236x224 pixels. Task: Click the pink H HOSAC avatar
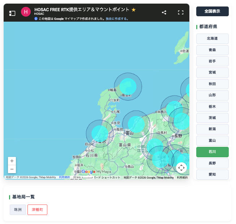click(x=26, y=12)
